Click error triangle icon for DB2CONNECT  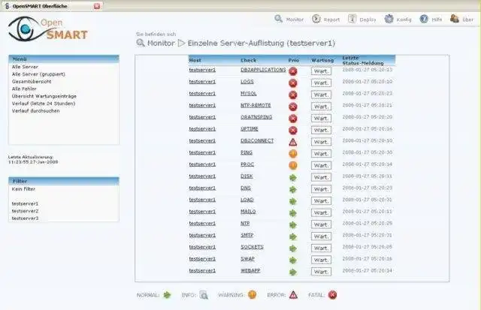point(293,142)
